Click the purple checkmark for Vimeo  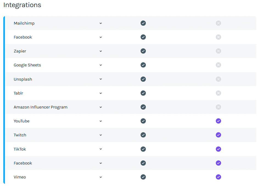click(x=218, y=177)
